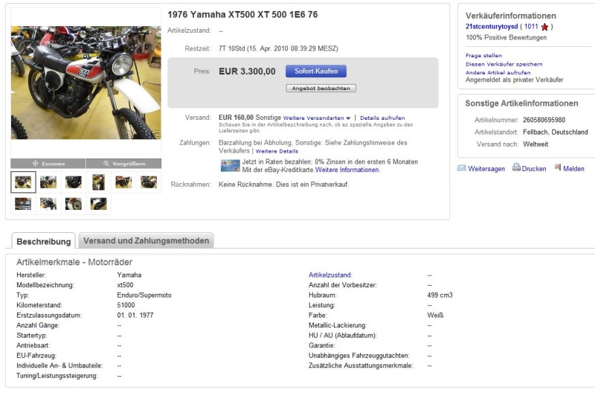Click the eBay-Kreditkarte card icon
This screenshot has width=595, height=393.
tap(230, 165)
